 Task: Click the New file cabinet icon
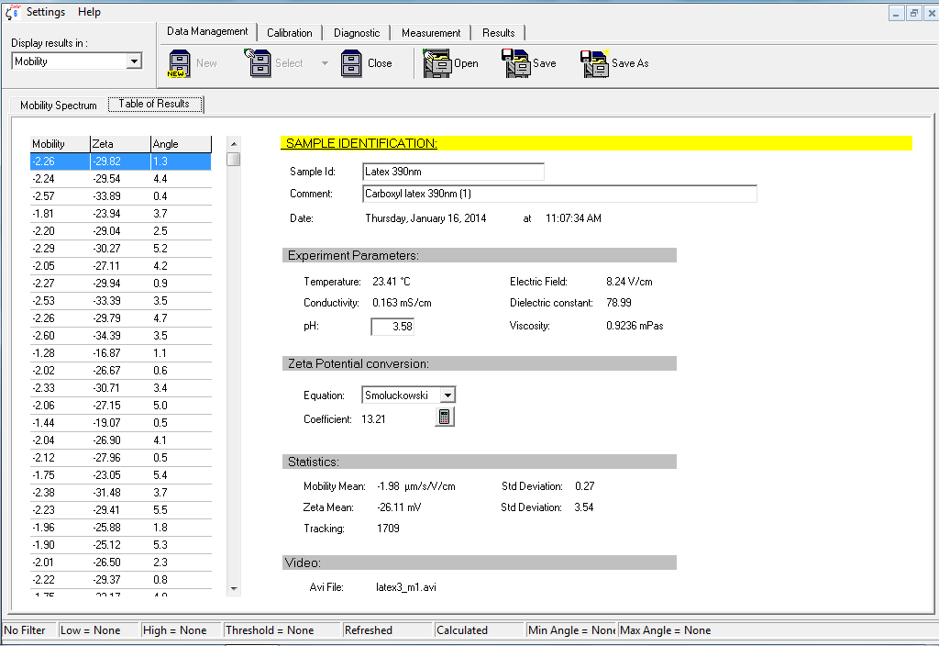coord(180,63)
